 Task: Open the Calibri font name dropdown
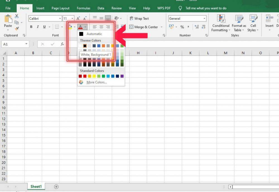(60, 18)
